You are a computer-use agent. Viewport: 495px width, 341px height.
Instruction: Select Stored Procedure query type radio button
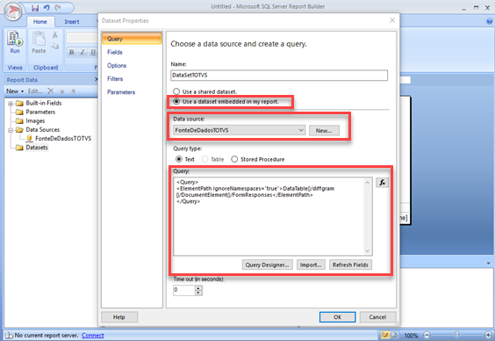point(234,159)
